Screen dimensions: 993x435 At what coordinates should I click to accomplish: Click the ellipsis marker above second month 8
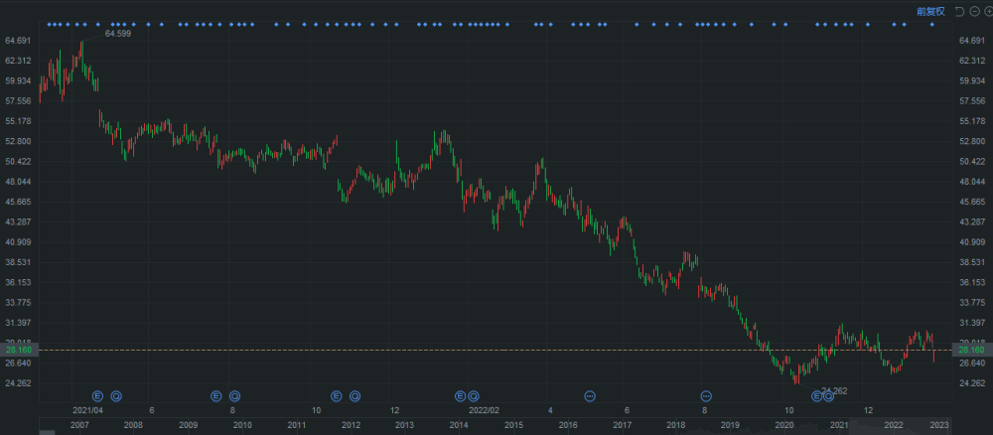pos(706,395)
